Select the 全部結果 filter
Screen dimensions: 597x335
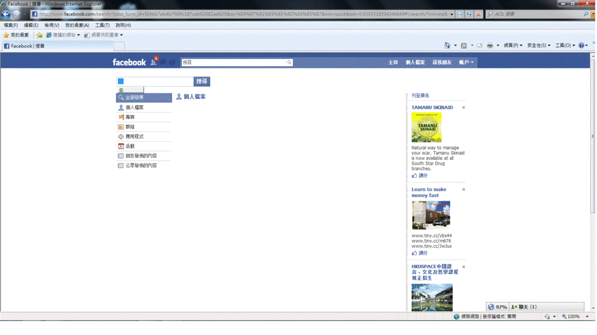[144, 98]
